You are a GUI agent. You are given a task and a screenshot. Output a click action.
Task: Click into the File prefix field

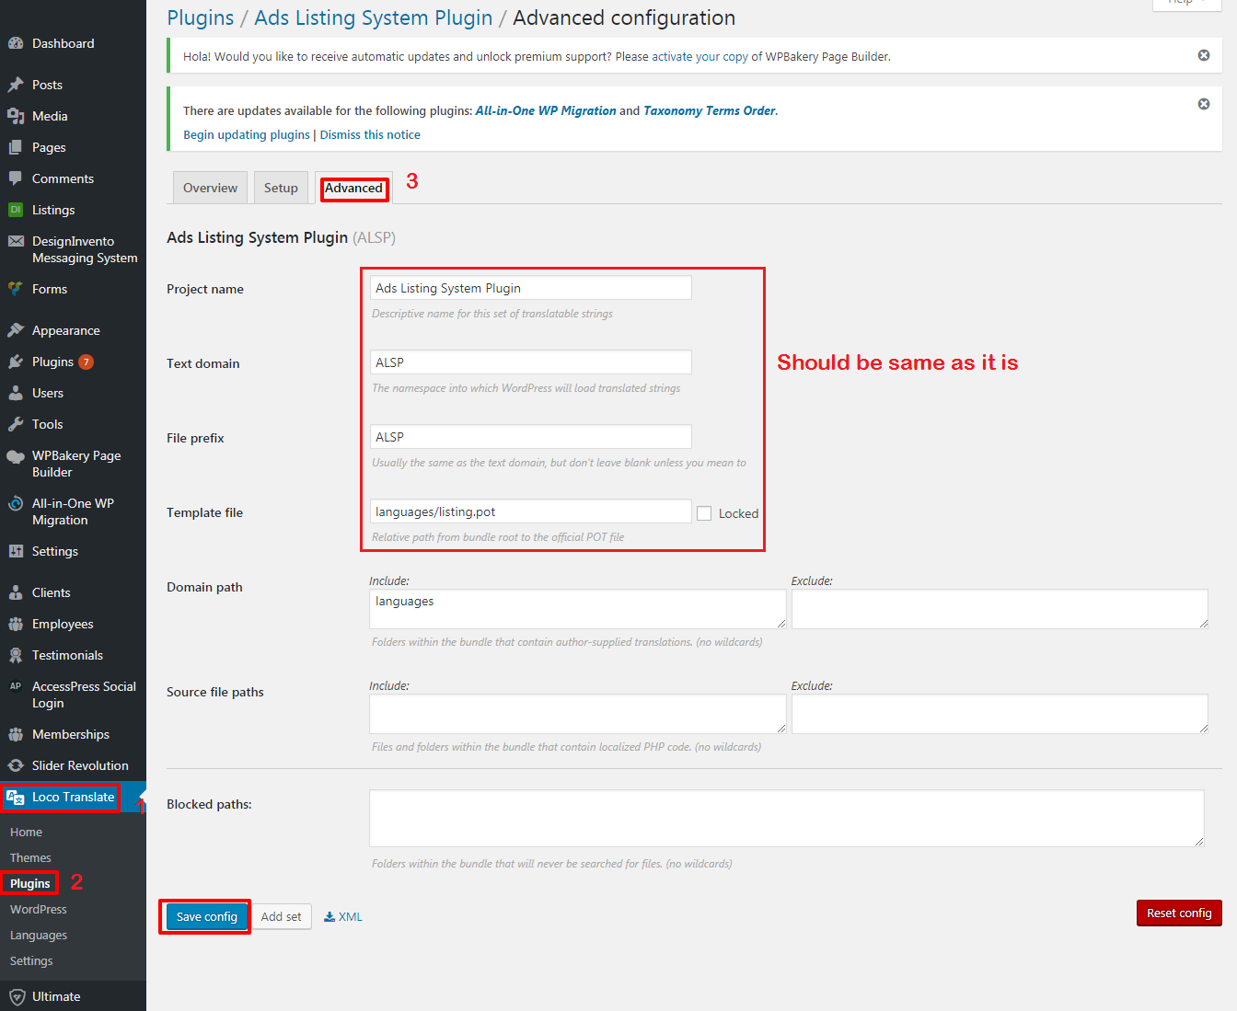pos(530,437)
